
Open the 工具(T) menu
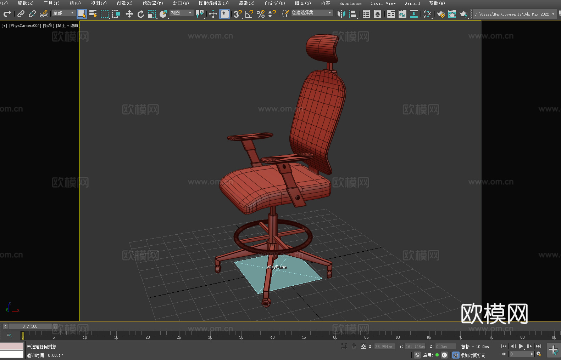(x=52, y=3)
